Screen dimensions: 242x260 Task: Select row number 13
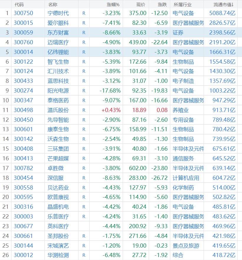pyautogui.click(x=6, y=129)
